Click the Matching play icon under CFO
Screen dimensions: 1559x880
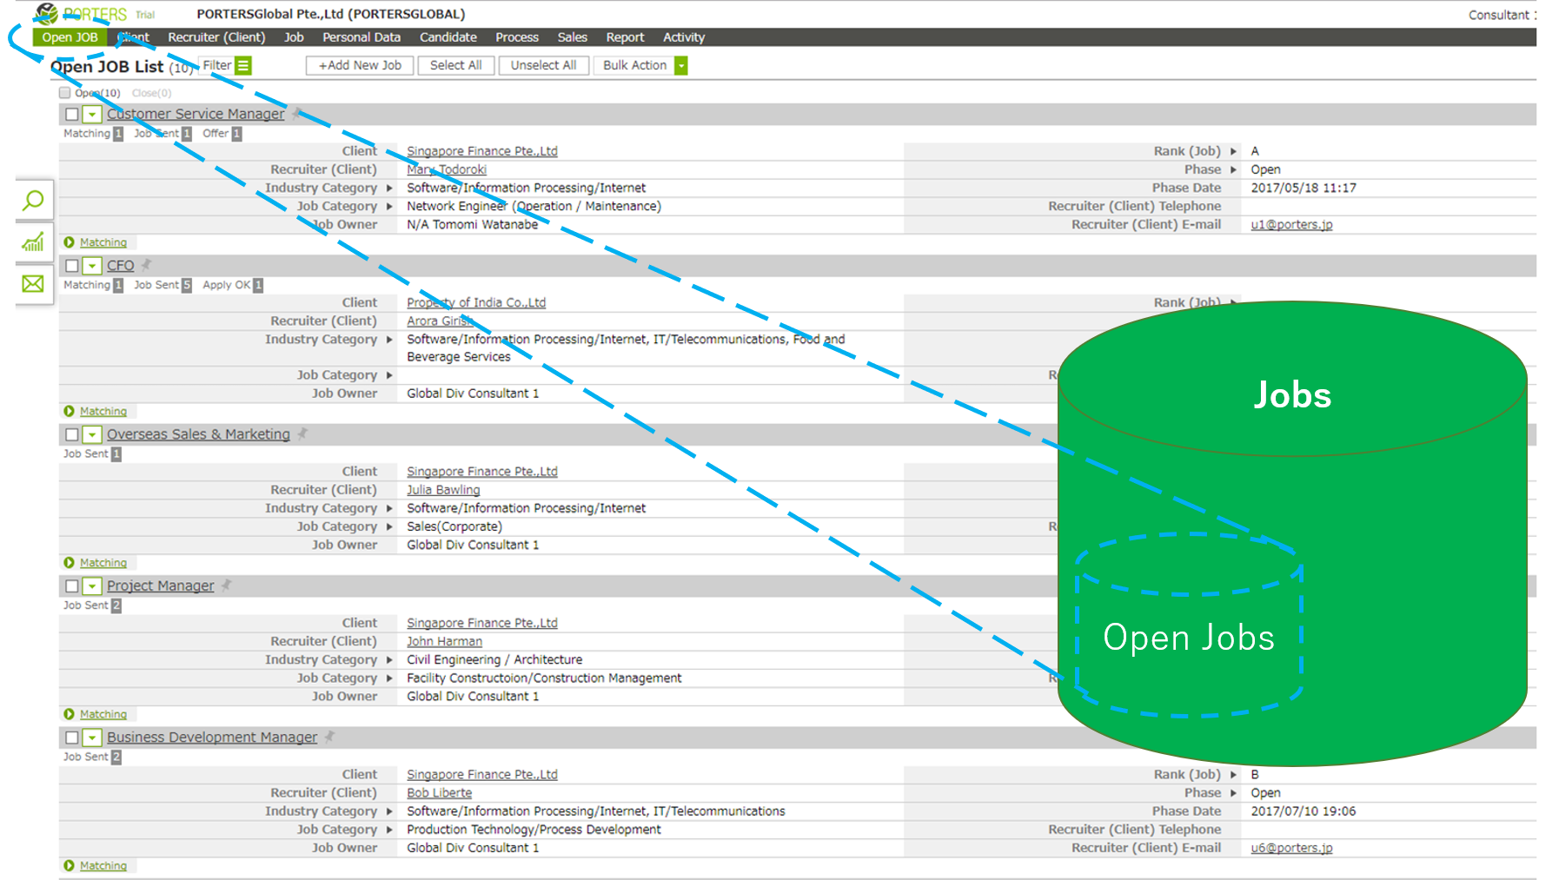[x=70, y=411]
